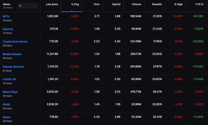Open the Biden Plays basket
Image resolution: width=208 pixels, height=125 pixels.
(x=10, y=92)
